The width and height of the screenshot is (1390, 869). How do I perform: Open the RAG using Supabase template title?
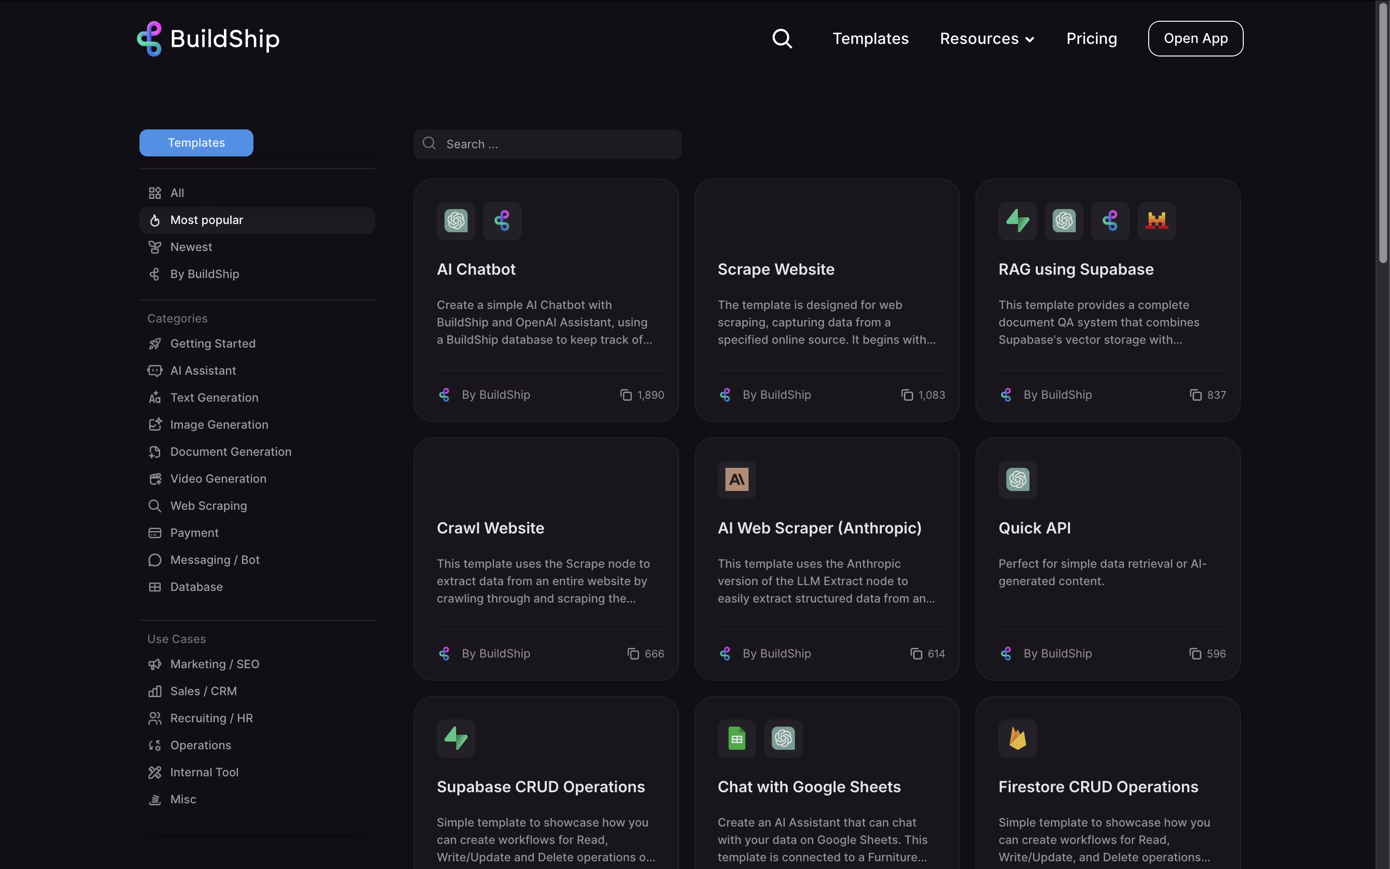[x=1076, y=269]
